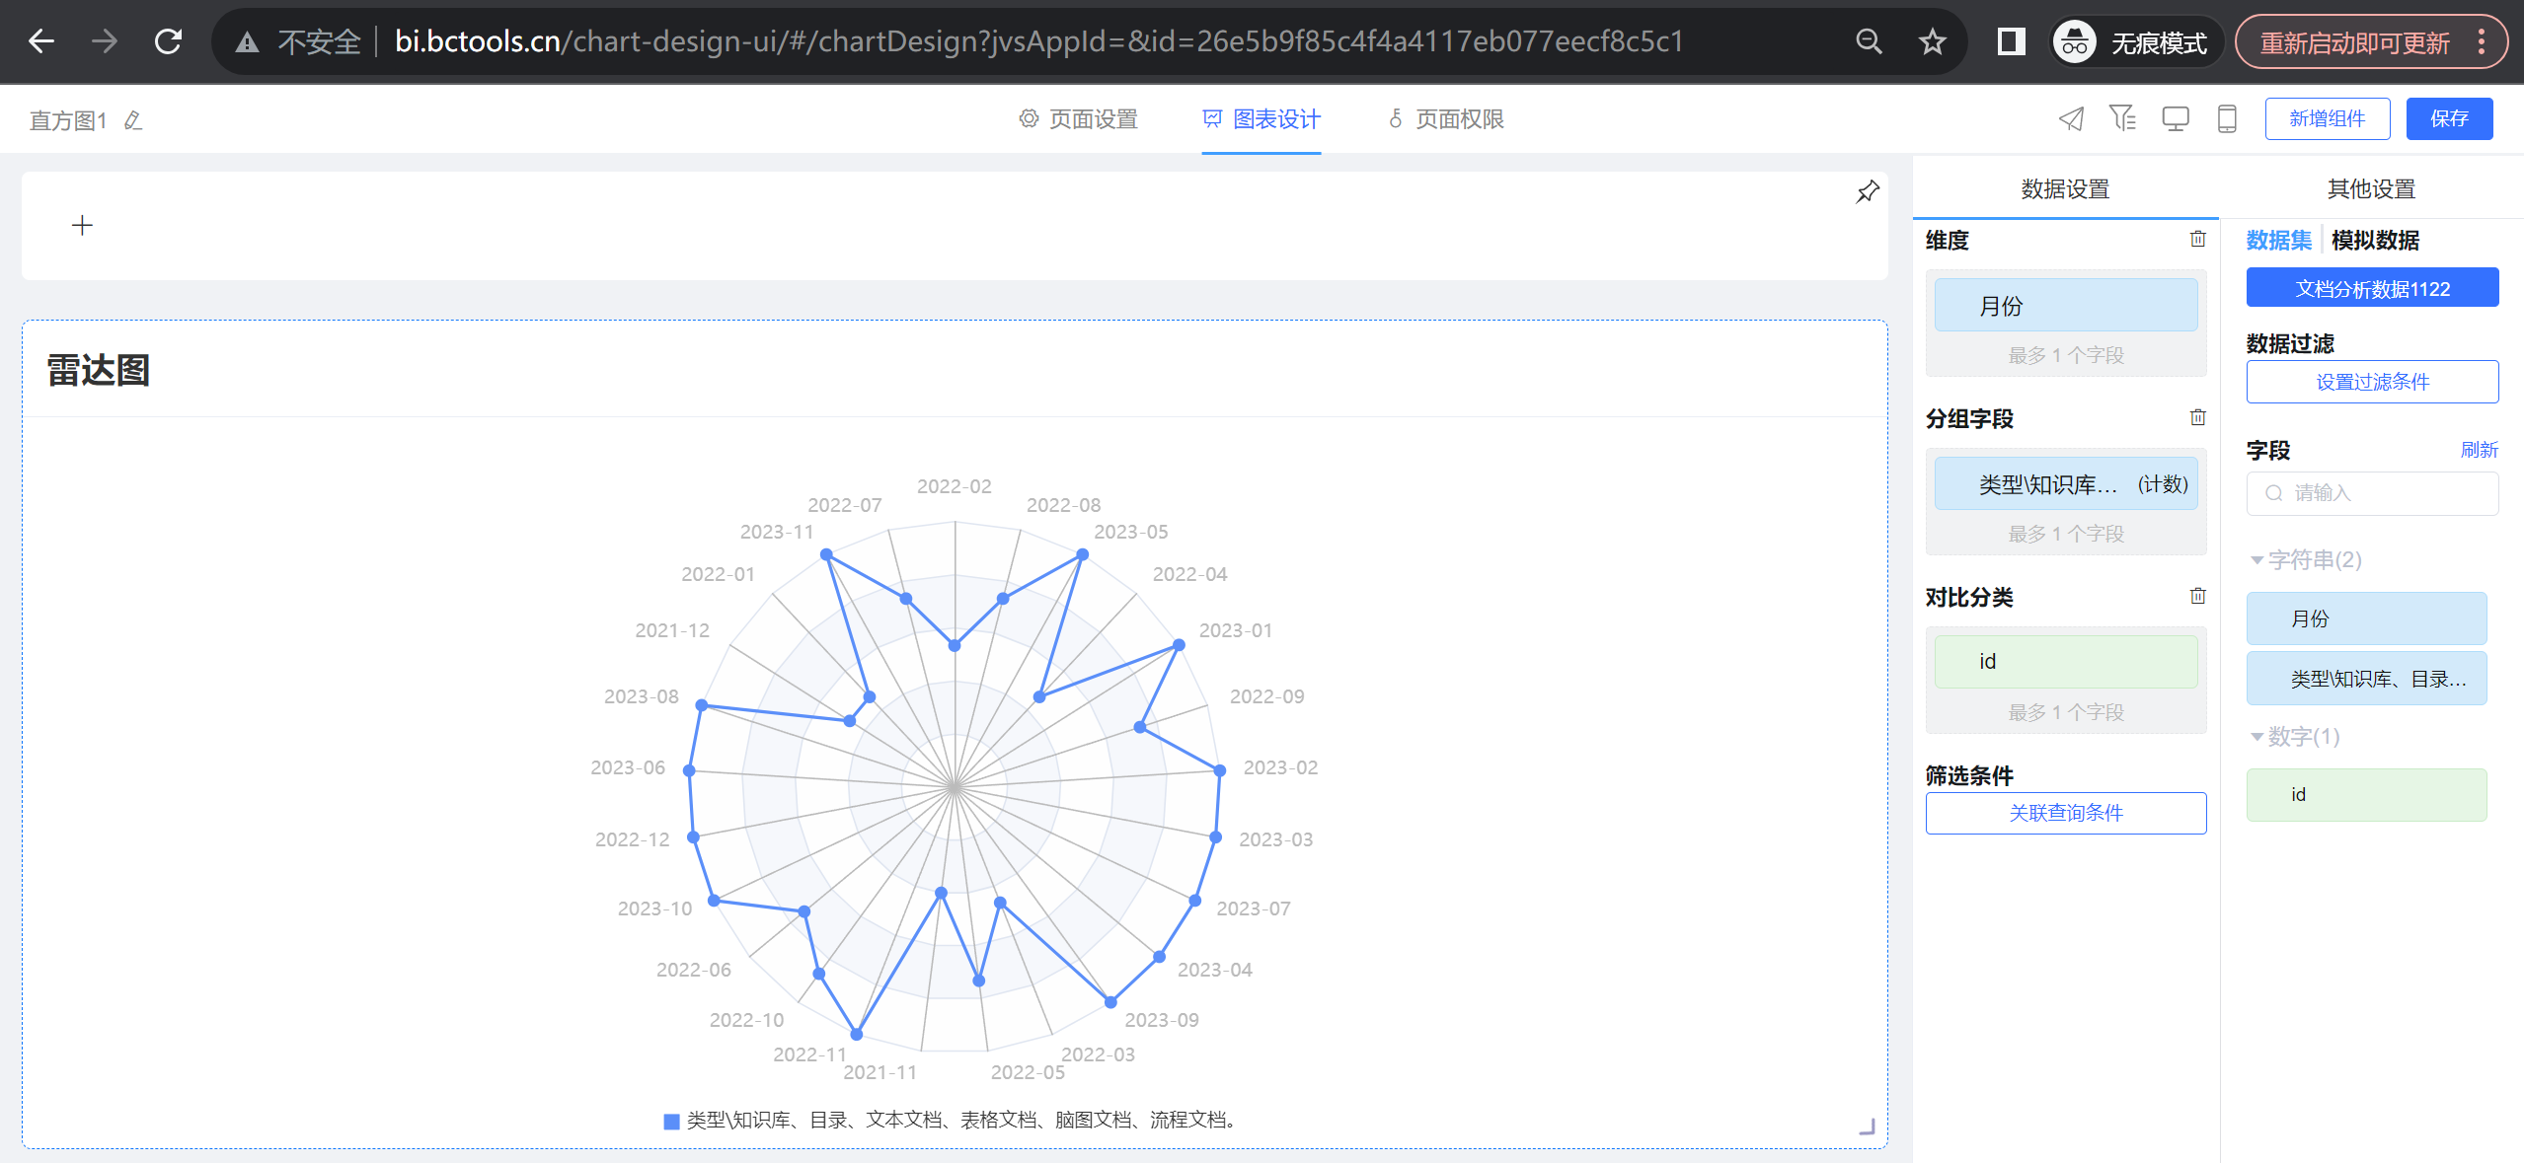Screen dimensions: 2524x1163
Task: Click trash icon next to 分组字段
Action: tap(2197, 418)
